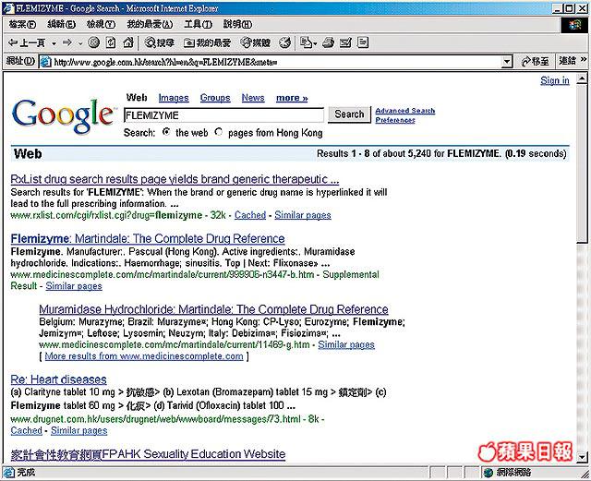Image resolution: width=591 pixels, height=481 pixels.
Task: Expand the address bar dropdown
Action: coord(507,62)
